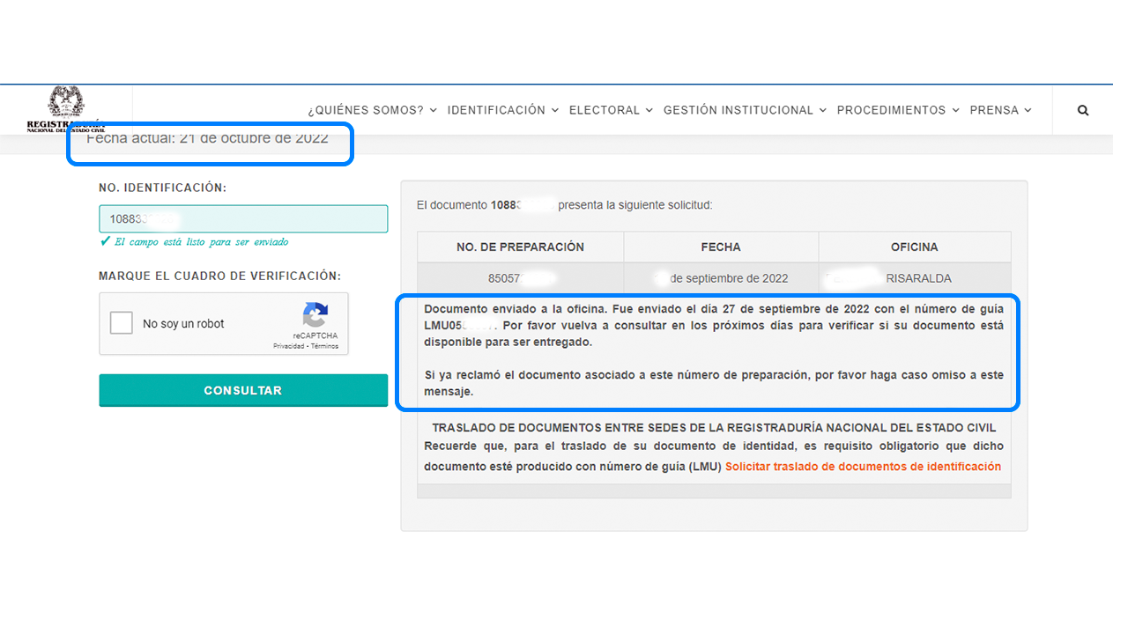Click the 'No. Identificación:' label
1128x634 pixels.
click(162, 188)
